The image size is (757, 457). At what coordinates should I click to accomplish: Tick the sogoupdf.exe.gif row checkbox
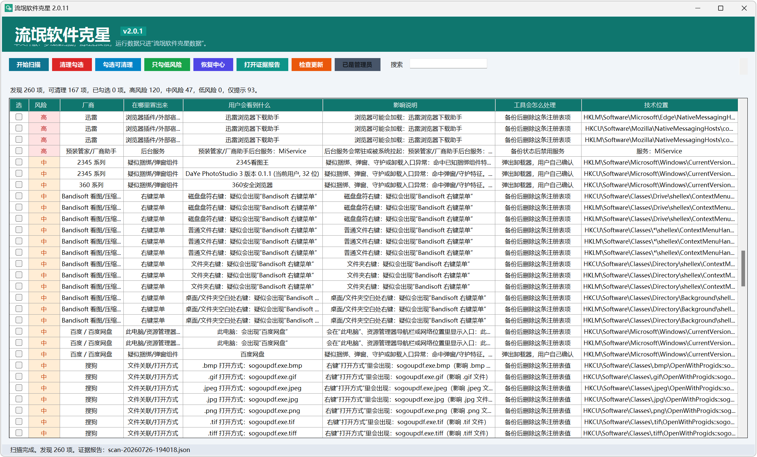[x=19, y=376]
